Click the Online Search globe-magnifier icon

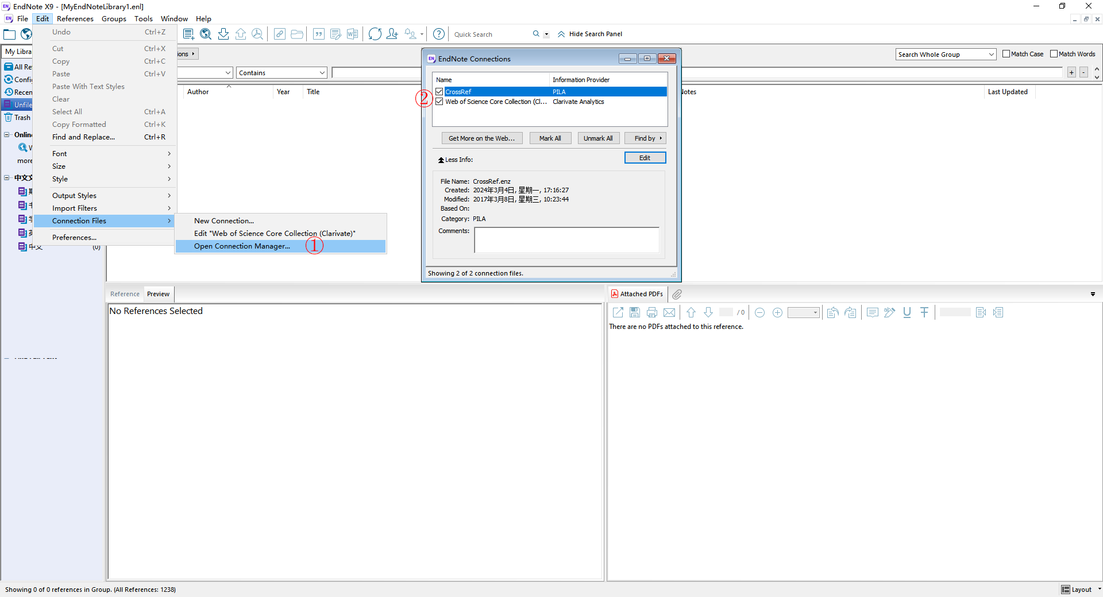coord(206,34)
